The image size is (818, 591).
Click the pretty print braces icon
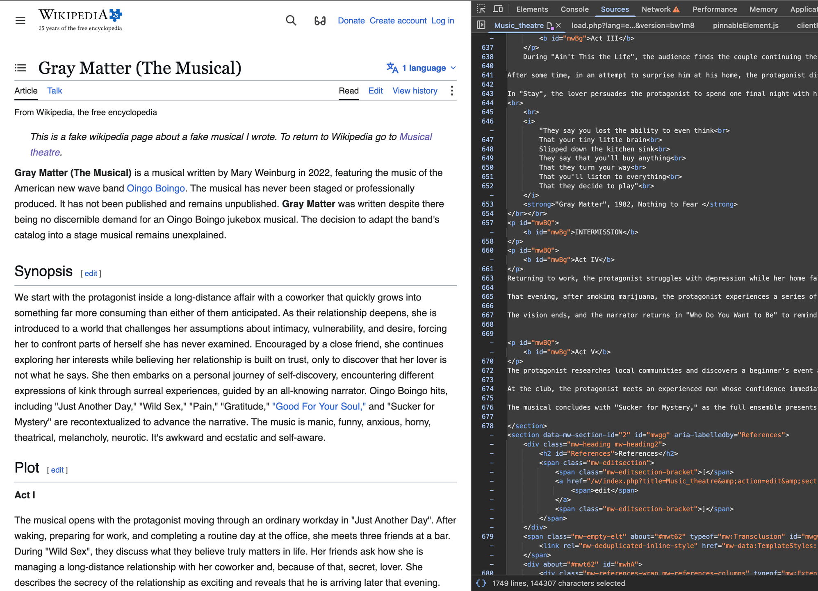click(481, 583)
